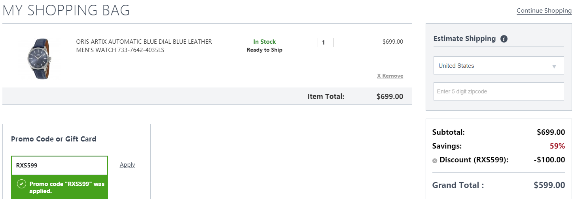The image size is (574, 199).
Task: Click the Continue Shopping link
Action: pos(544,11)
